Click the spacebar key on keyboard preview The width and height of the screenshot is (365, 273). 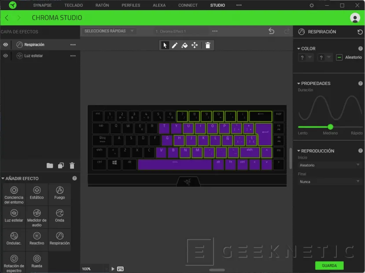coord(175,164)
